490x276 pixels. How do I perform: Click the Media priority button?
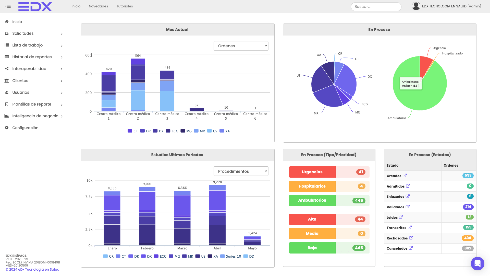pyautogui.click(x=312, y=234)
